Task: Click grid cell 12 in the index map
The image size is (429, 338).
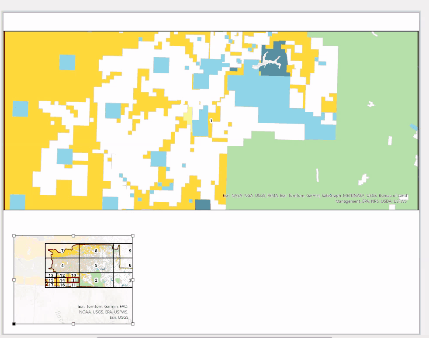Action: click(x=62, y=276)
